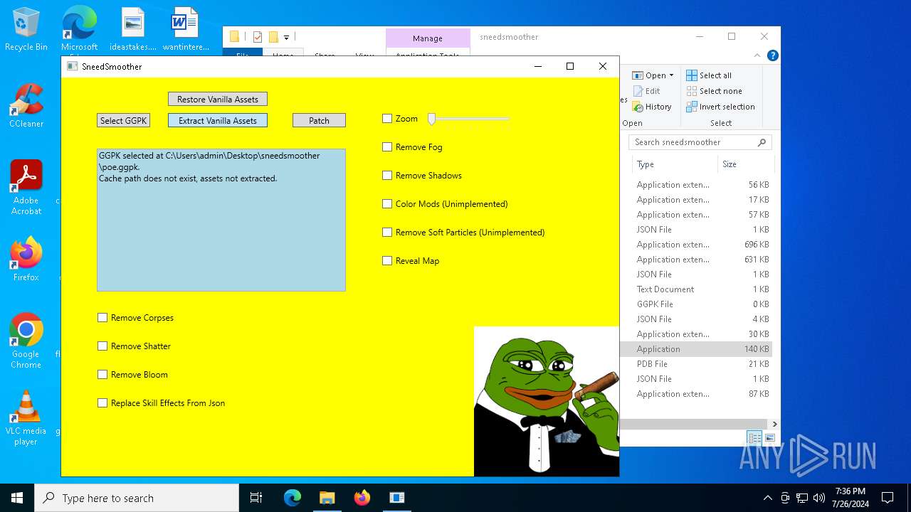Click the Explorer Help question mark icon
The width and height of the screenshot is (911, 512).
tap(773, 55)
